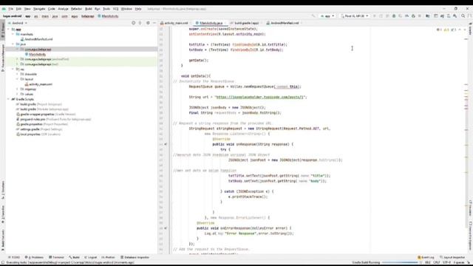Open the Tools menu
Image resolution: width=473 pixels, height=266 pixels.
point(106,9)
